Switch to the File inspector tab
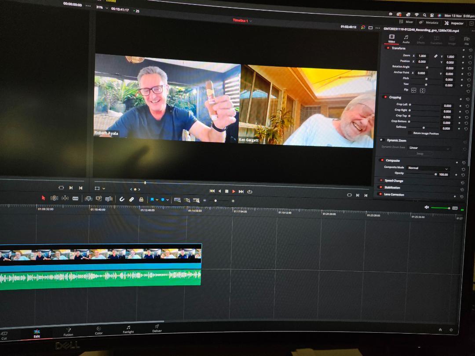This screenshot has width=475, height=356. 467,41
